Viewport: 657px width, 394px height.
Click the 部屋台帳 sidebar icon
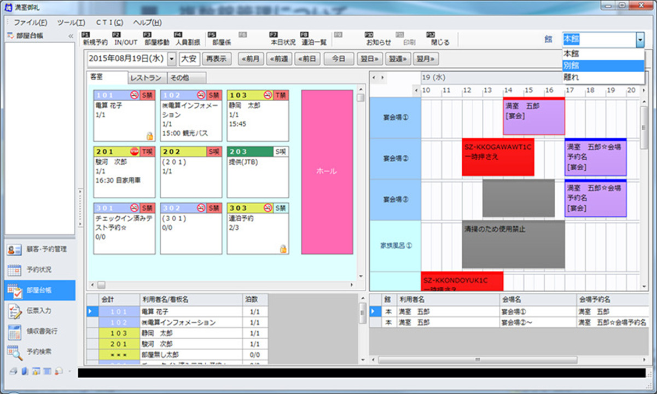(x=39, y=291)
